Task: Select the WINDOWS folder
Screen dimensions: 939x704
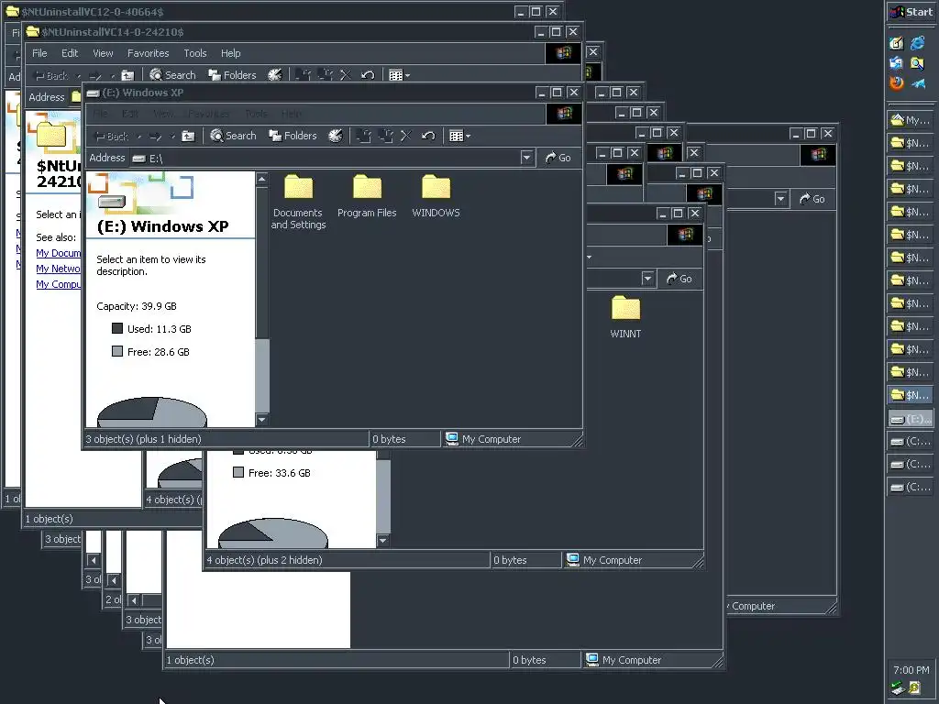Action: (x=436, y=196)
